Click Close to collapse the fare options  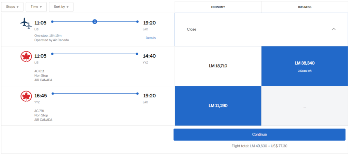click(x=192, y=29)
